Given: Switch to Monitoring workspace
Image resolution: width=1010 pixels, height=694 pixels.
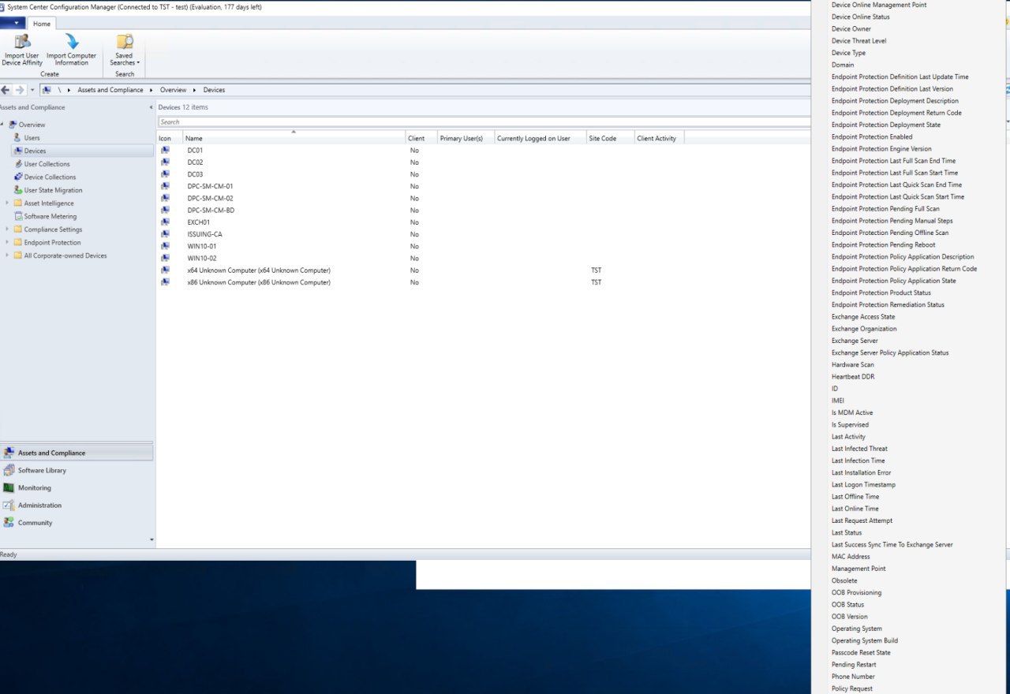Looking at the screenshot, I should (77, 487).
